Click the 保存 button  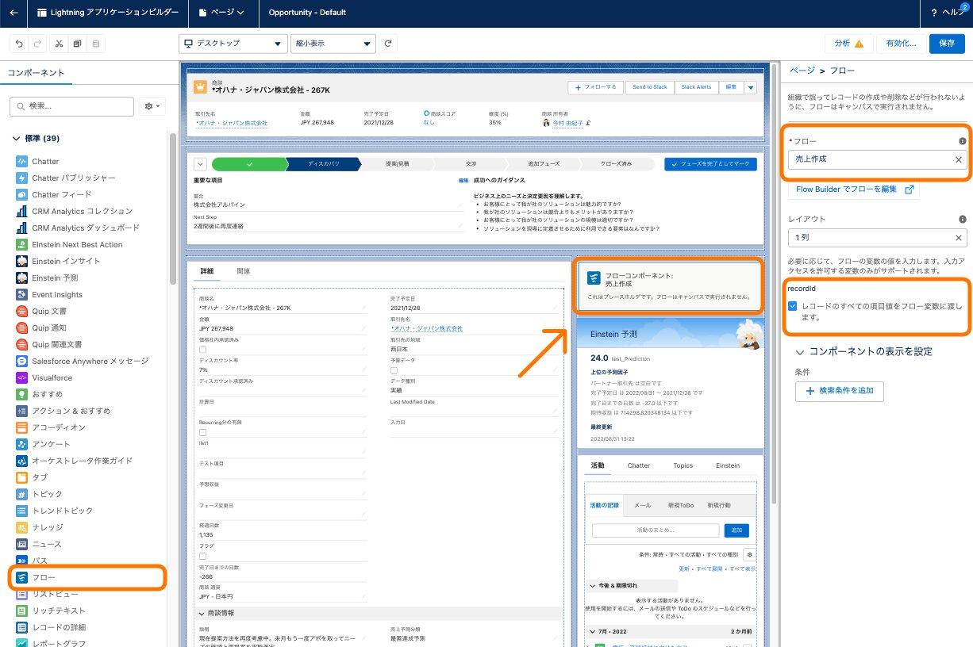947,44
